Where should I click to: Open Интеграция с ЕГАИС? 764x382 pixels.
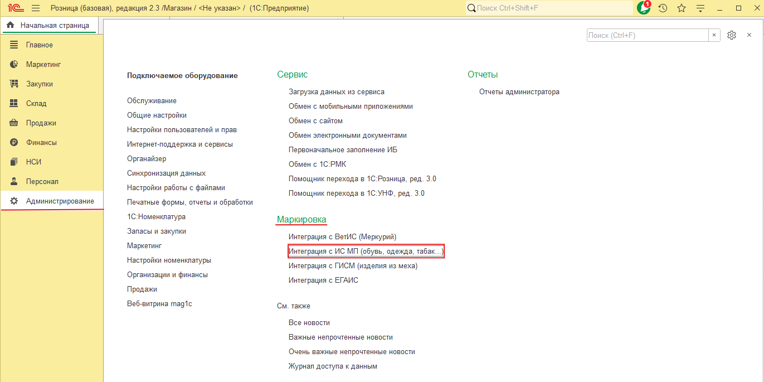point(323,281)
